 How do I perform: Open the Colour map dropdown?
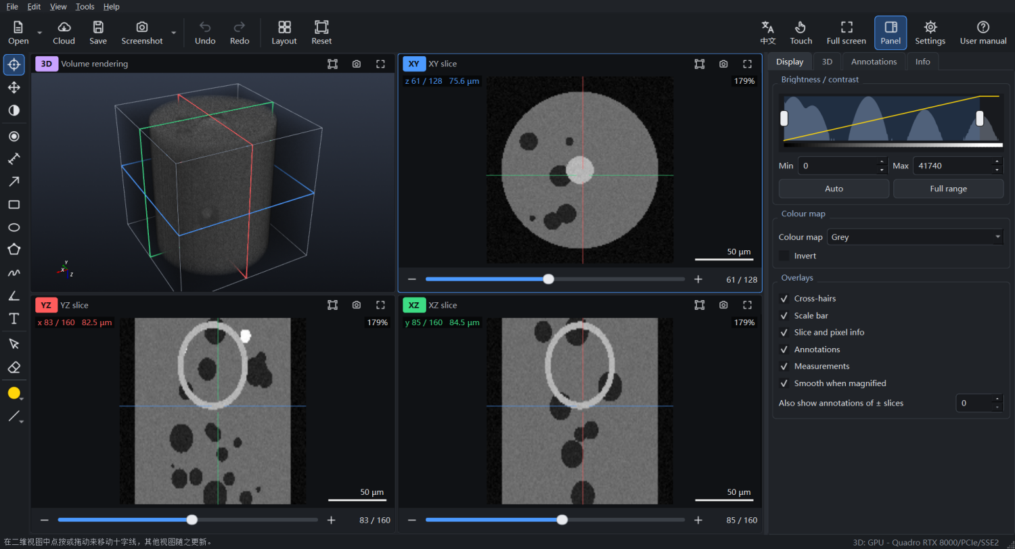tap(916, 237)
